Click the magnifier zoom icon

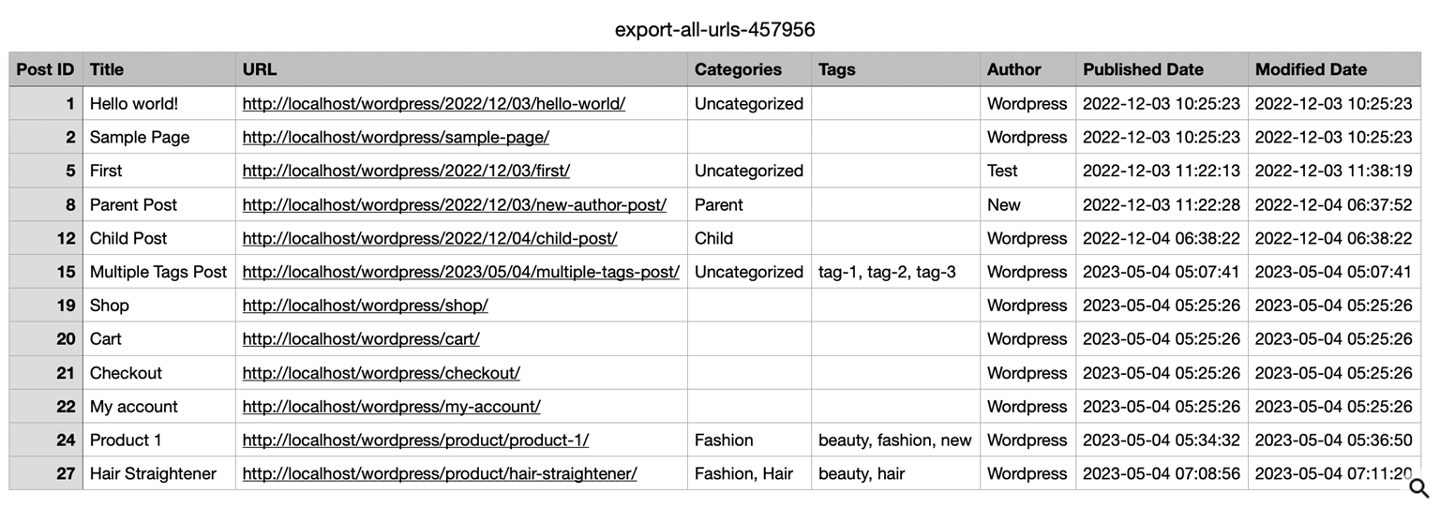click(x=1418, y=487)
